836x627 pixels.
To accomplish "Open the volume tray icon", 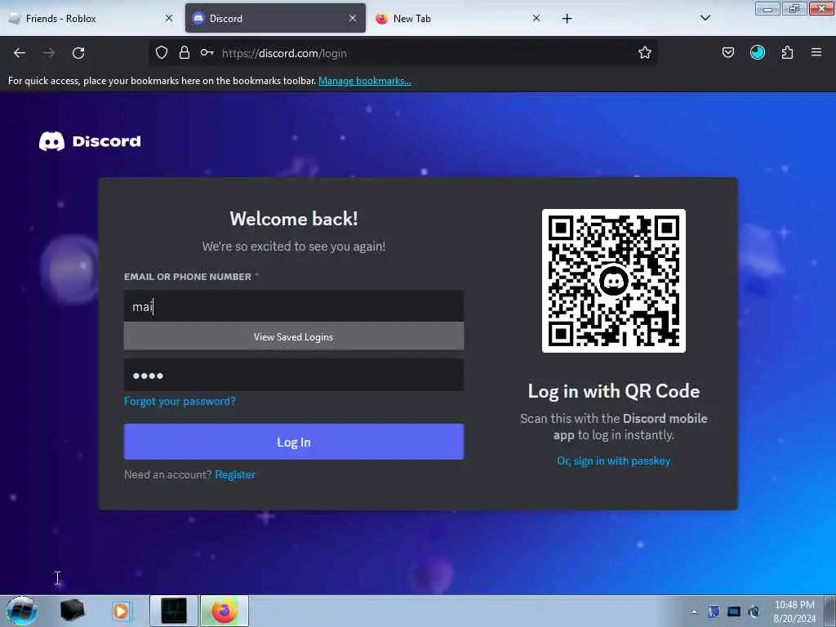I will point(754,611).
